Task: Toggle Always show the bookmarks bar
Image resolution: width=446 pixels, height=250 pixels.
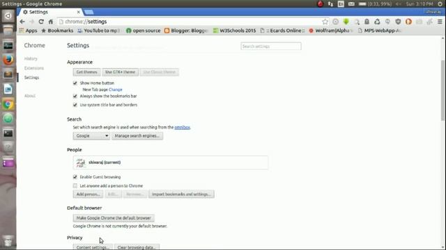Action: [75, 96]
